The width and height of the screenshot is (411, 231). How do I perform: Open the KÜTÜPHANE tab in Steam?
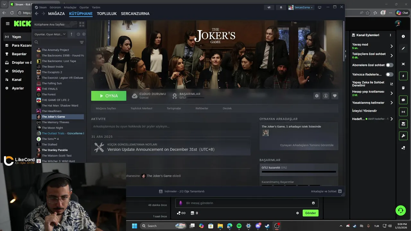pyautogui.click(x=81, y=13)
